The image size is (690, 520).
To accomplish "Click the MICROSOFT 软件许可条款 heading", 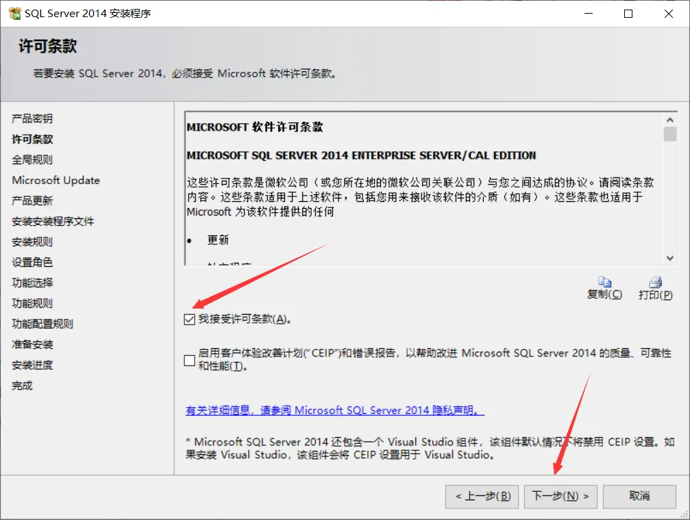I will tap(255, 127).
